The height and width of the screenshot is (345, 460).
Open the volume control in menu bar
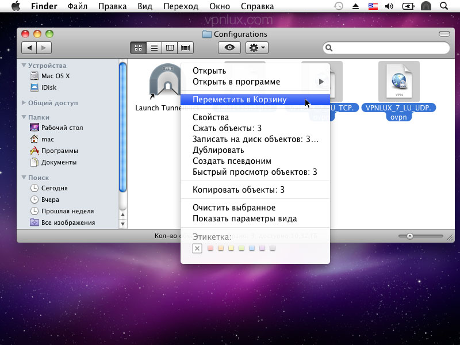[389, 6]
